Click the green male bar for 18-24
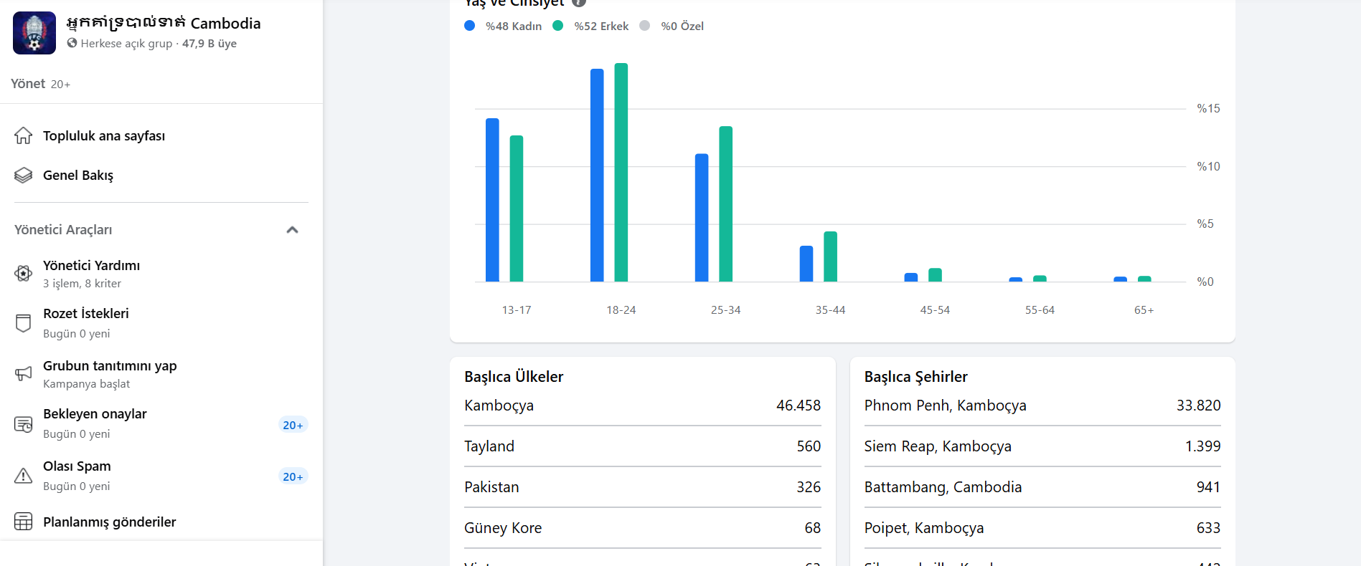Screen dimensions: 1361x566 point(621,172)
